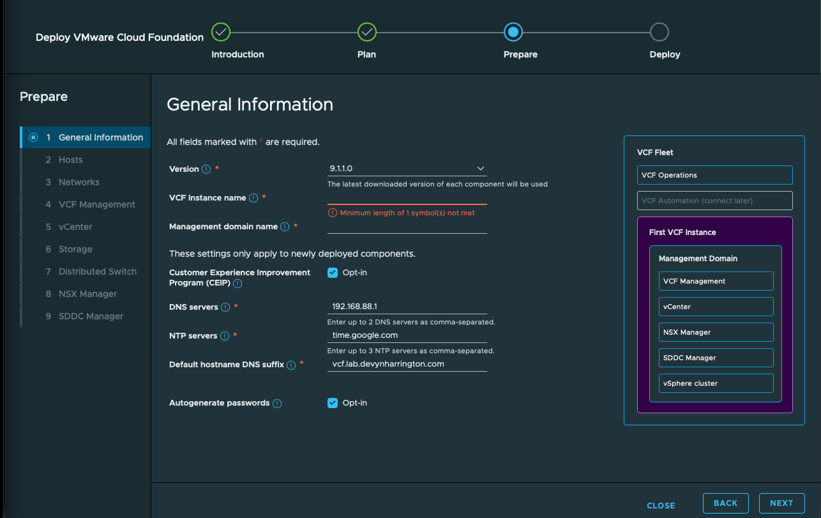Click the SDDC Manager box in diagram
The width and height of the screenshot is (821, 518).
coord(716,358)
